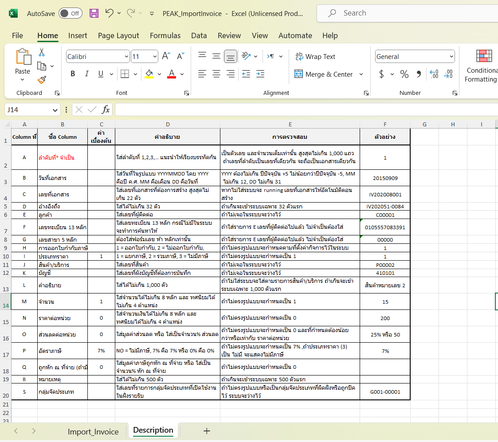498x442 pixels.
Task: Switch to the Data tab
Action: tap(199, 35)
